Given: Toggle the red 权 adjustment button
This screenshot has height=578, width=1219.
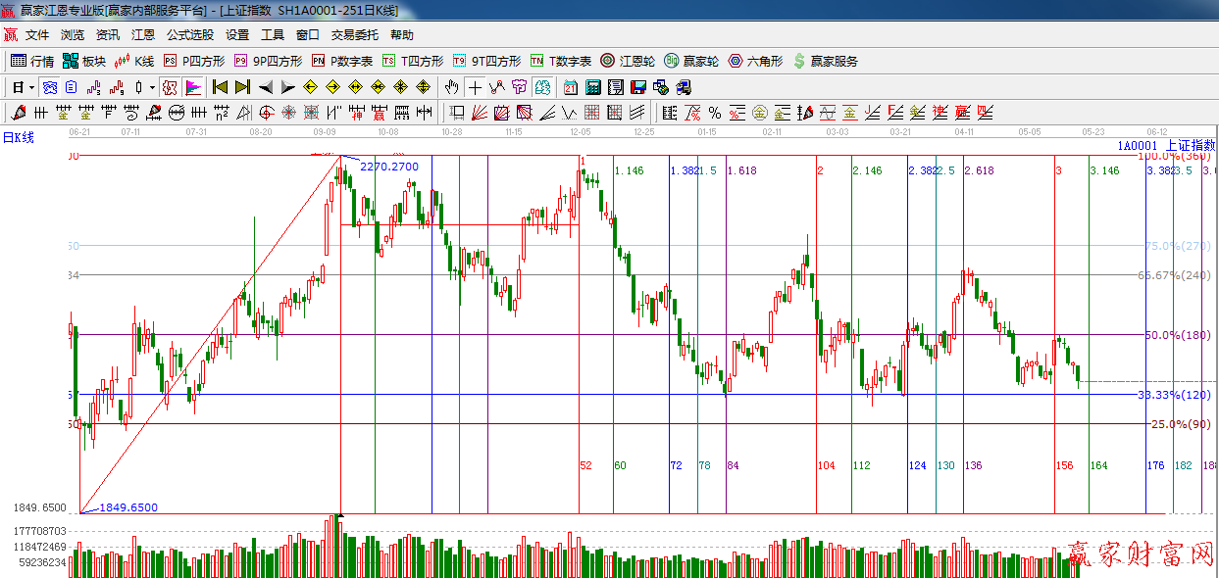Looking at the screenshot, I should pos(170,87).
